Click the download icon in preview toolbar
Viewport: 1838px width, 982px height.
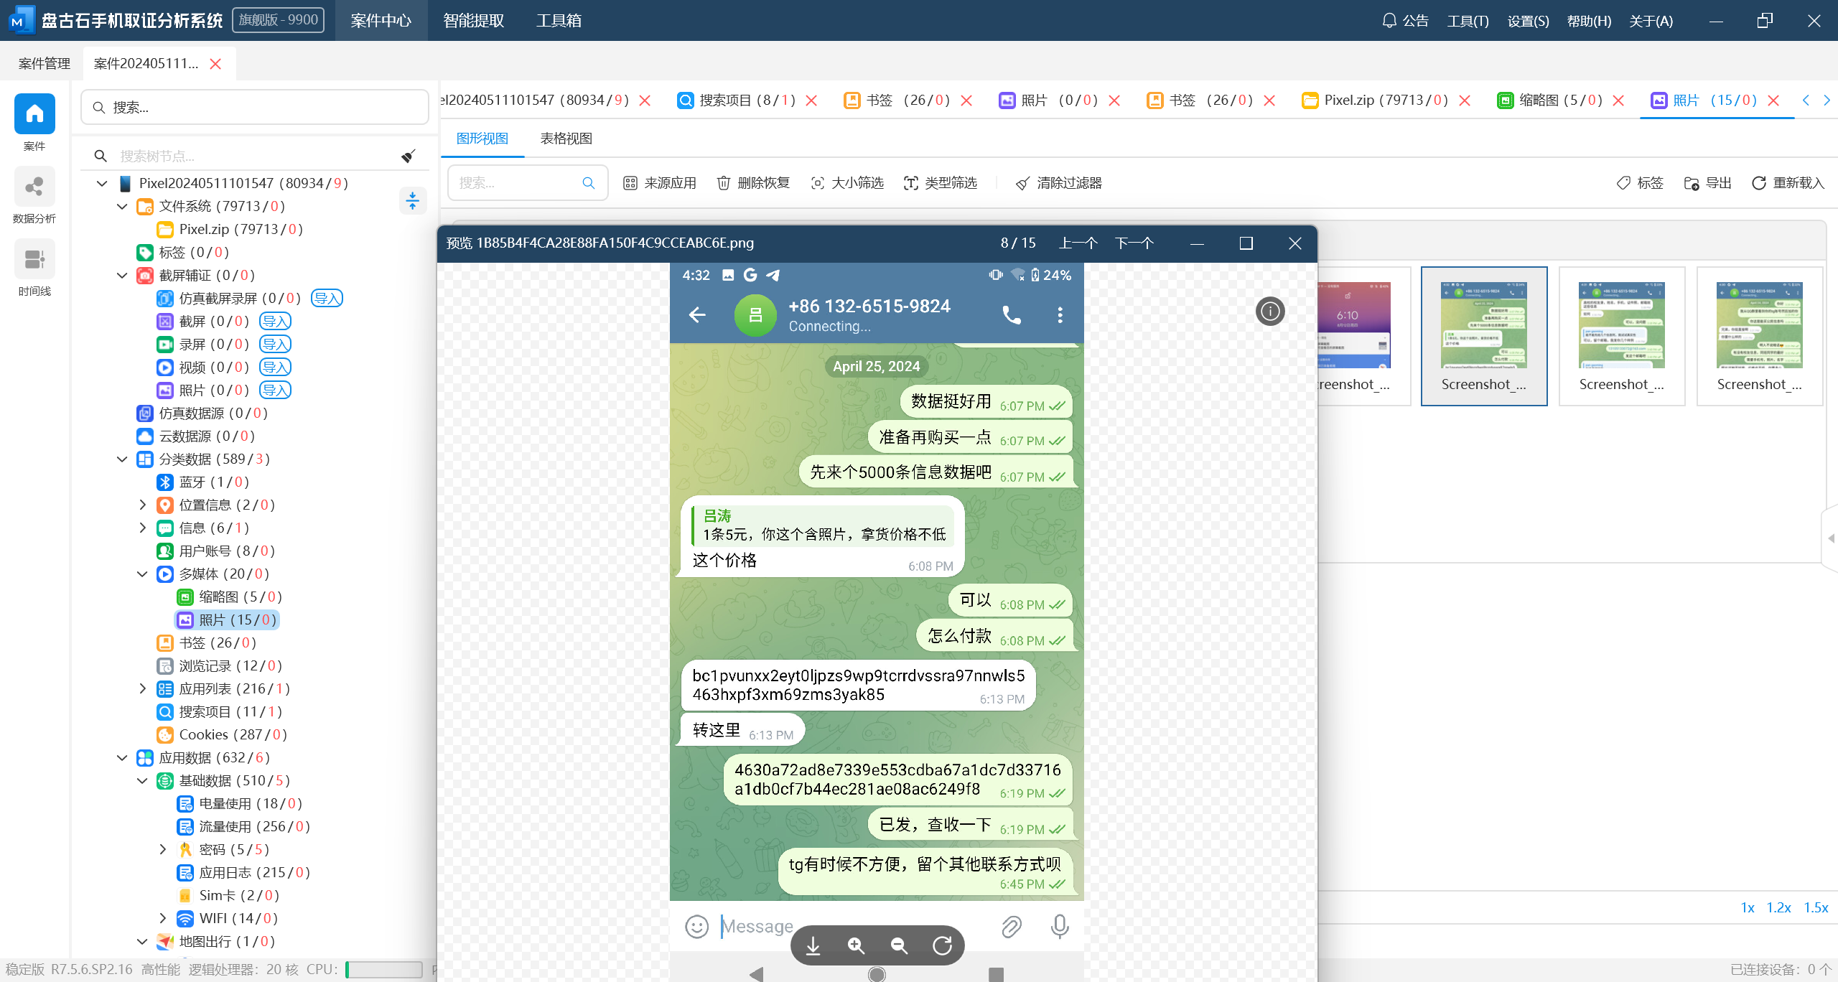813,946
